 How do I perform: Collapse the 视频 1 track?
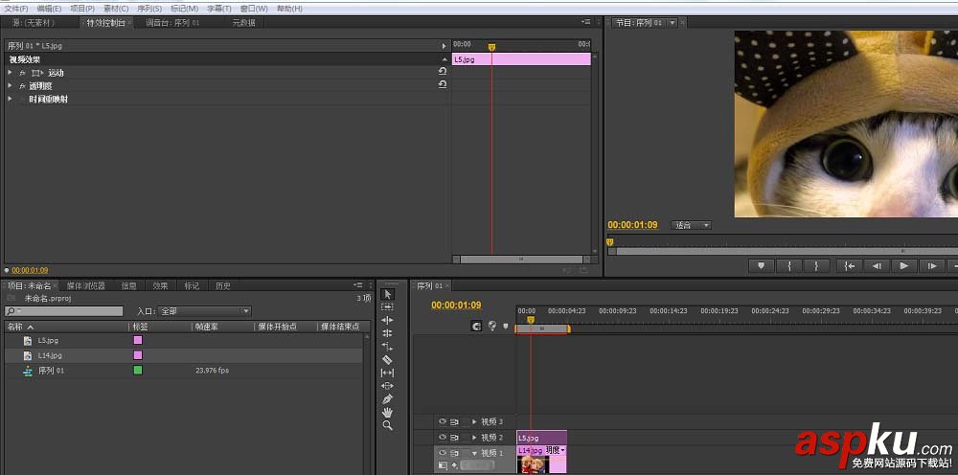coord(475,454)
